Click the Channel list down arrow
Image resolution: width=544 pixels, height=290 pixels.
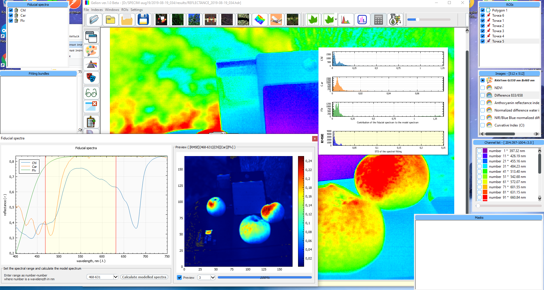pos(540,198)
